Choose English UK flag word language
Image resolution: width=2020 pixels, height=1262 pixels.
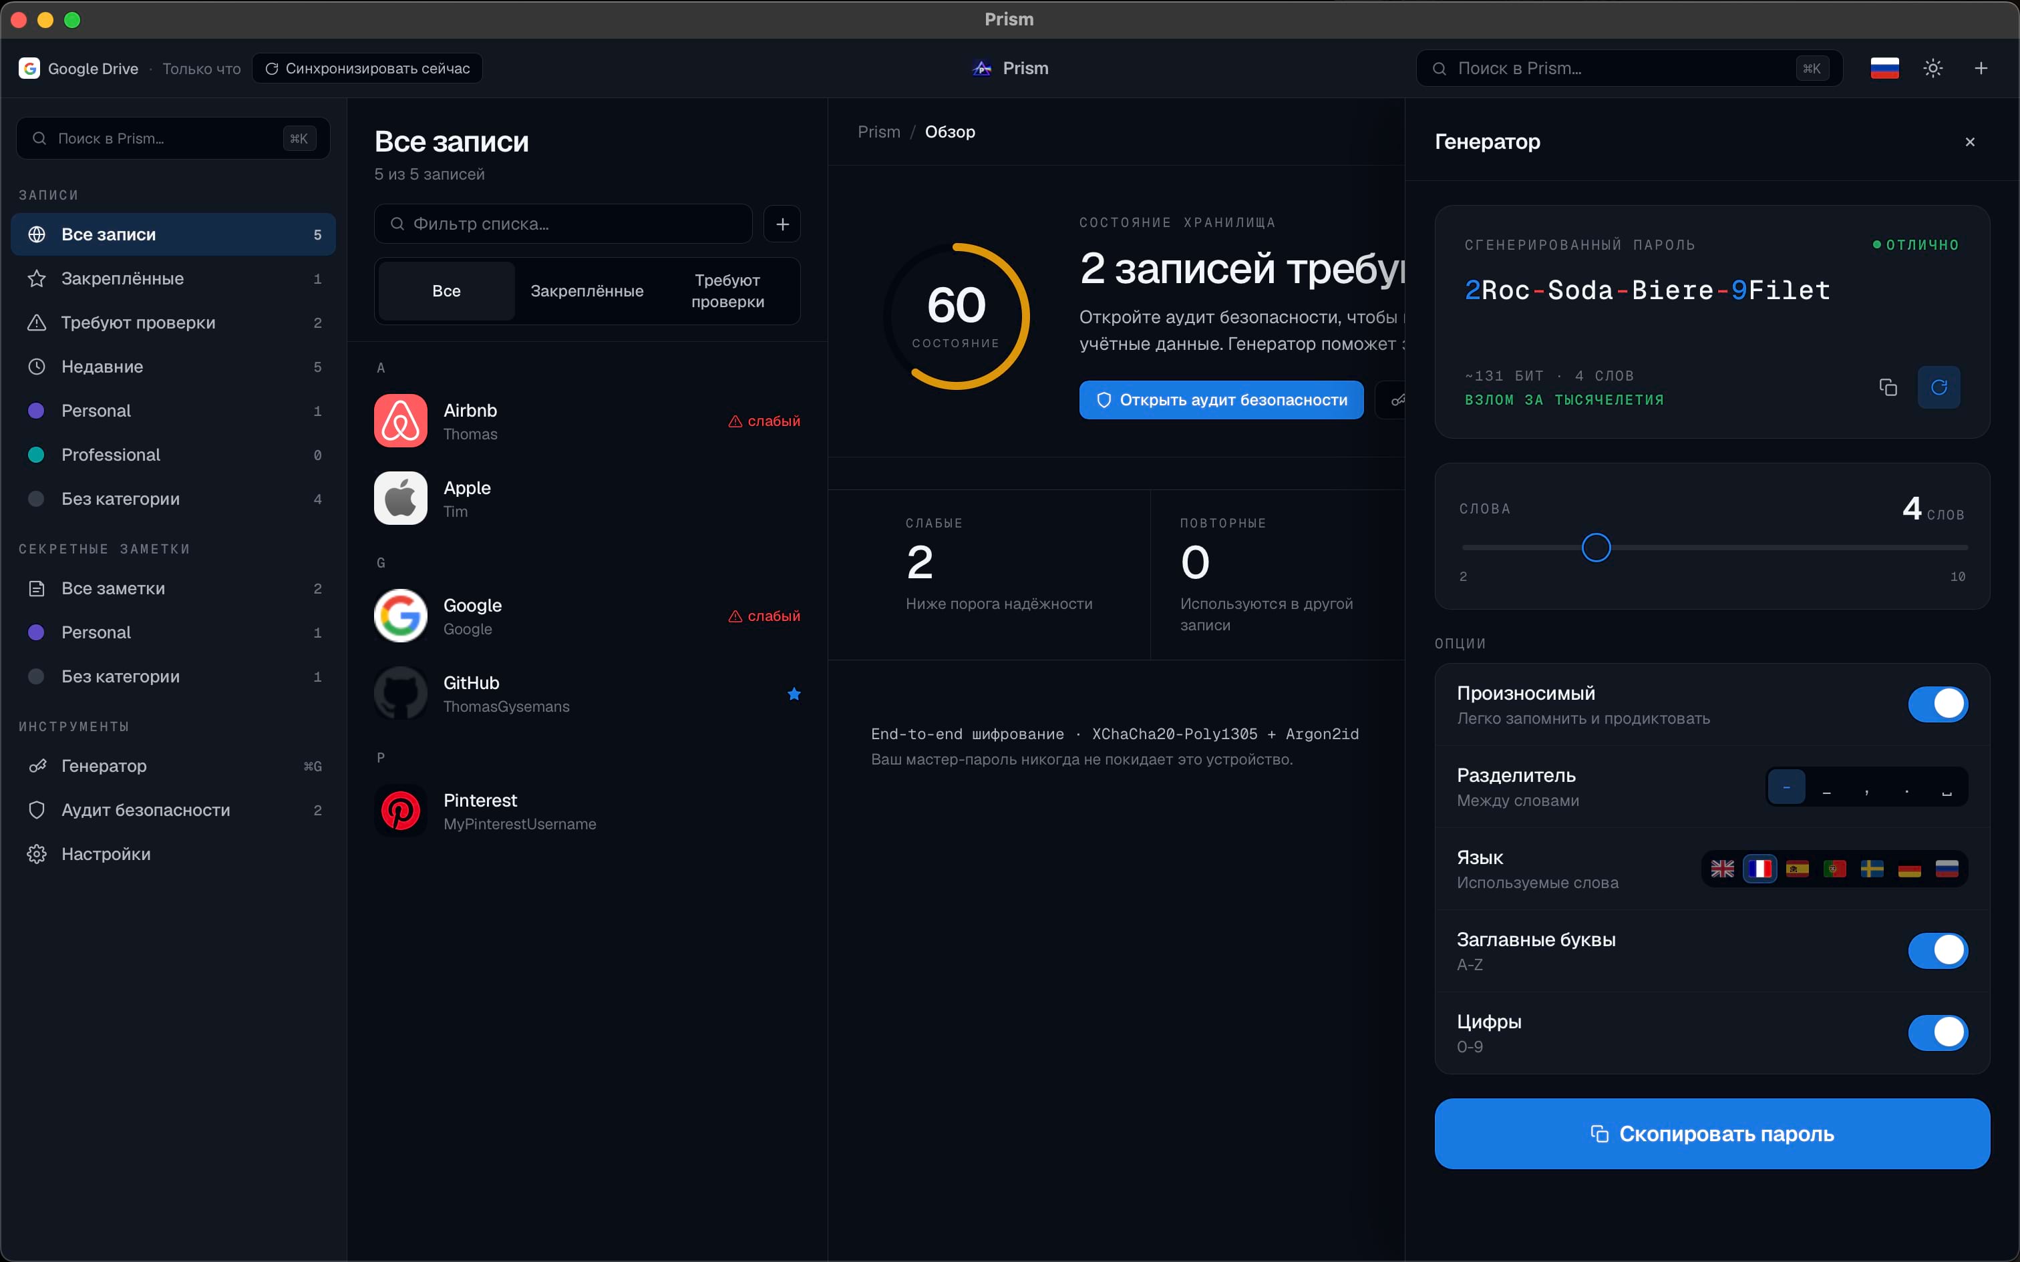coord(1722,869)
